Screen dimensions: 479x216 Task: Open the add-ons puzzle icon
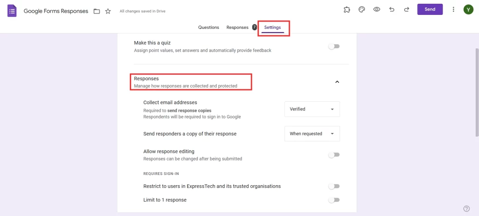click(x=346, y=9)
